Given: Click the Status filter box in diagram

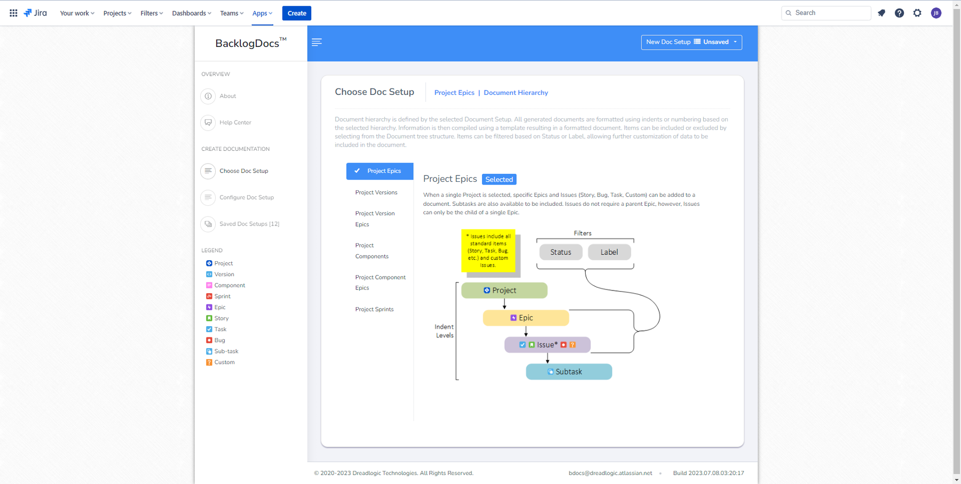Looking at the screenshot, I should [561, 252].
